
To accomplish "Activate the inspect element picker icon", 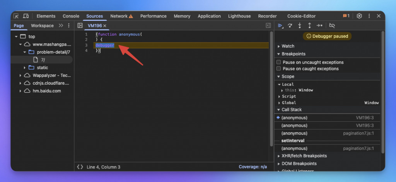I will pyautogui.click(x=16, y=16).
